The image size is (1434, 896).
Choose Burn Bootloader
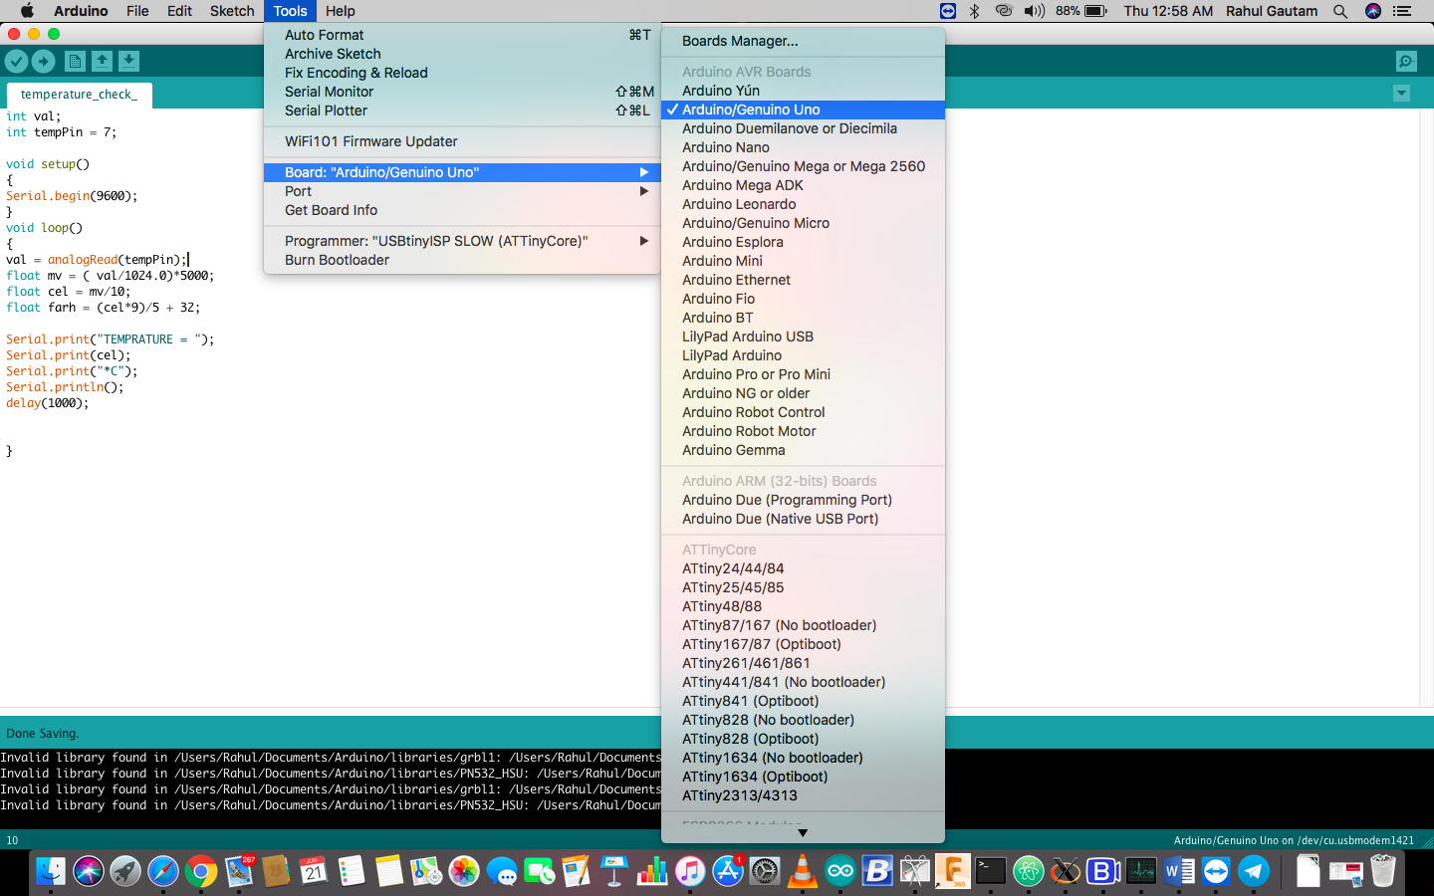[462, 260]
